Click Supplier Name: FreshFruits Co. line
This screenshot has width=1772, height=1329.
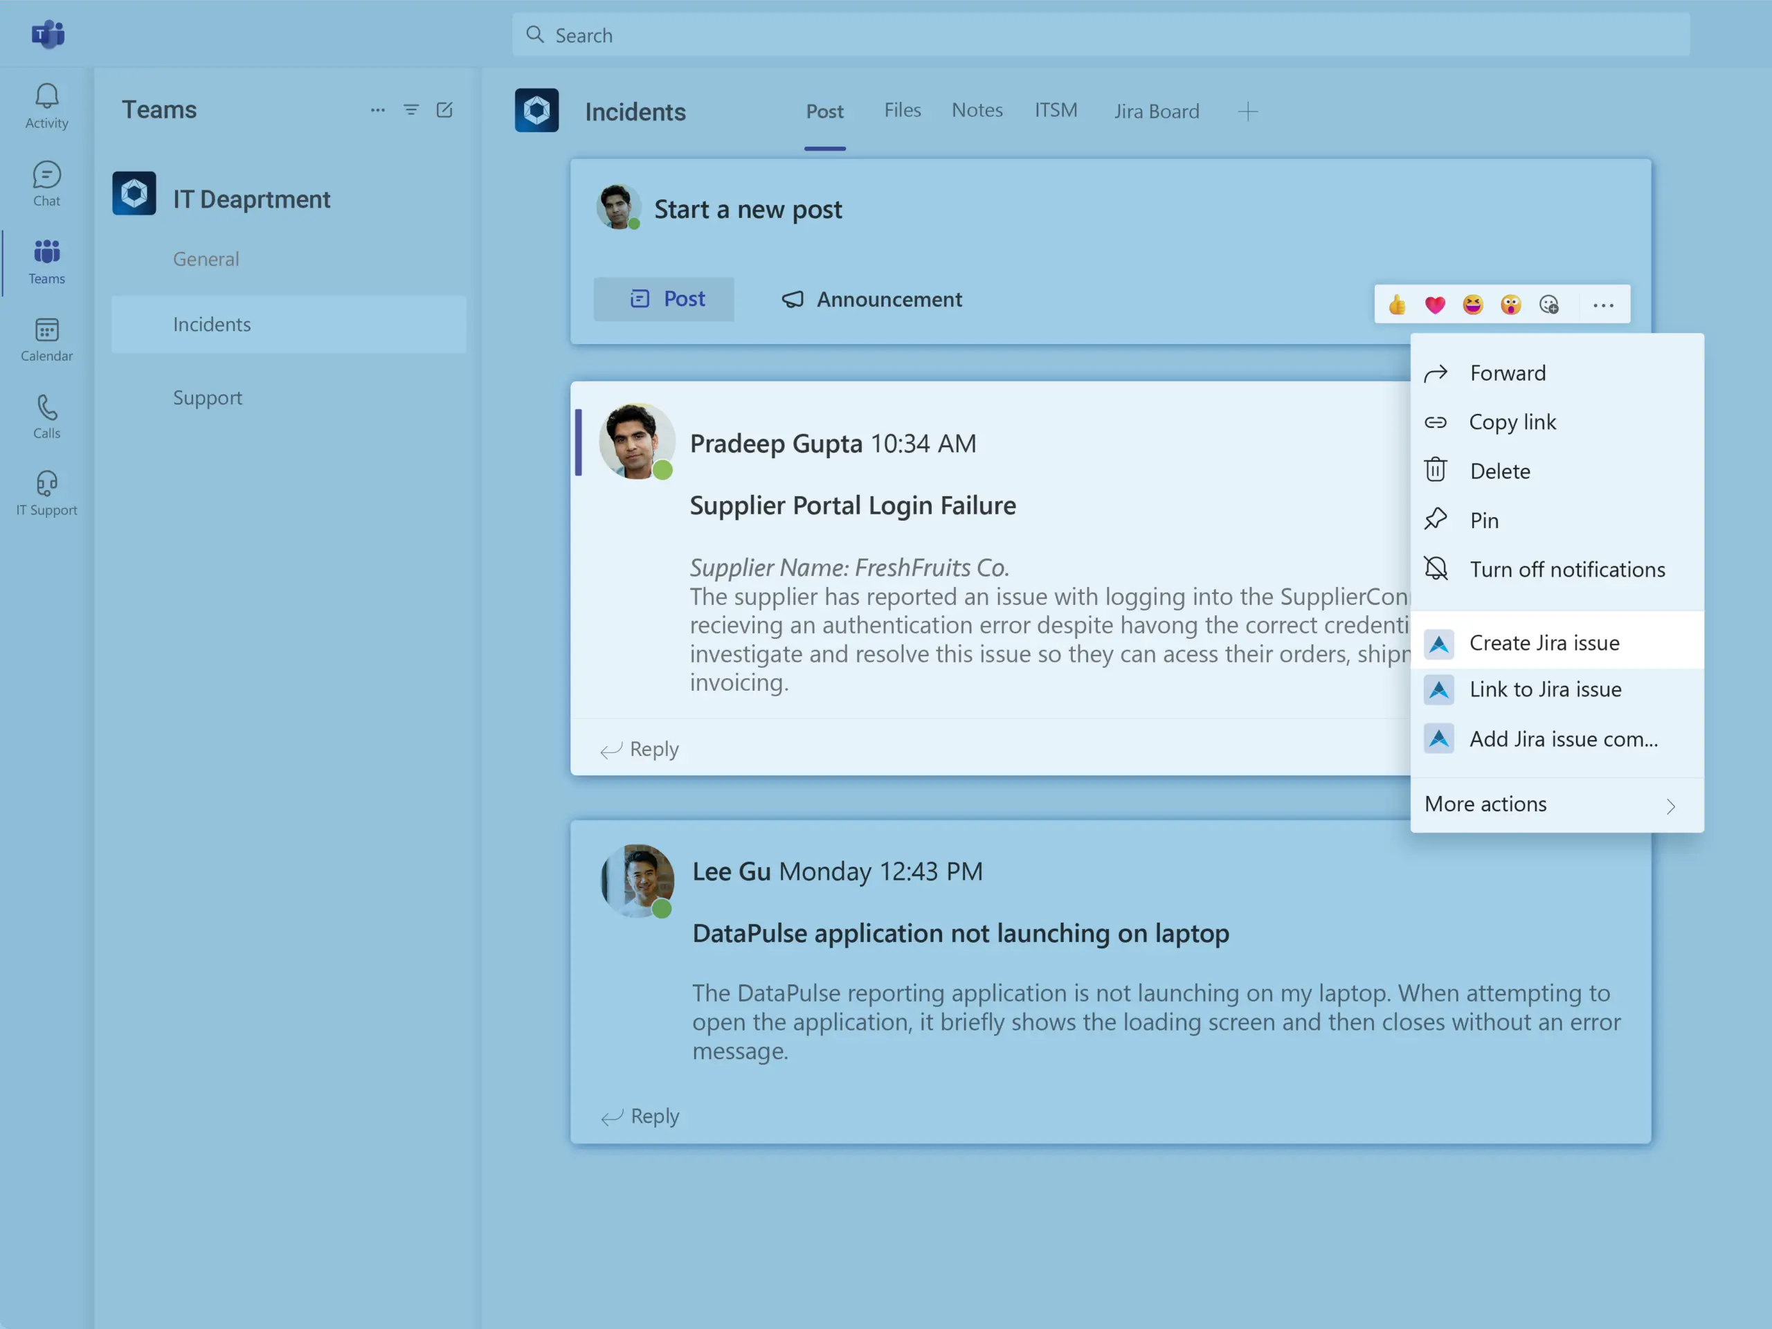tap(849, 567)
